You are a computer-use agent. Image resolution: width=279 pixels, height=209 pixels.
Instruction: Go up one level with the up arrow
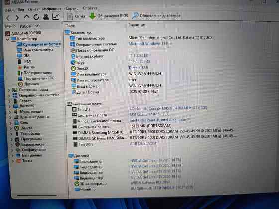[27, 17]
